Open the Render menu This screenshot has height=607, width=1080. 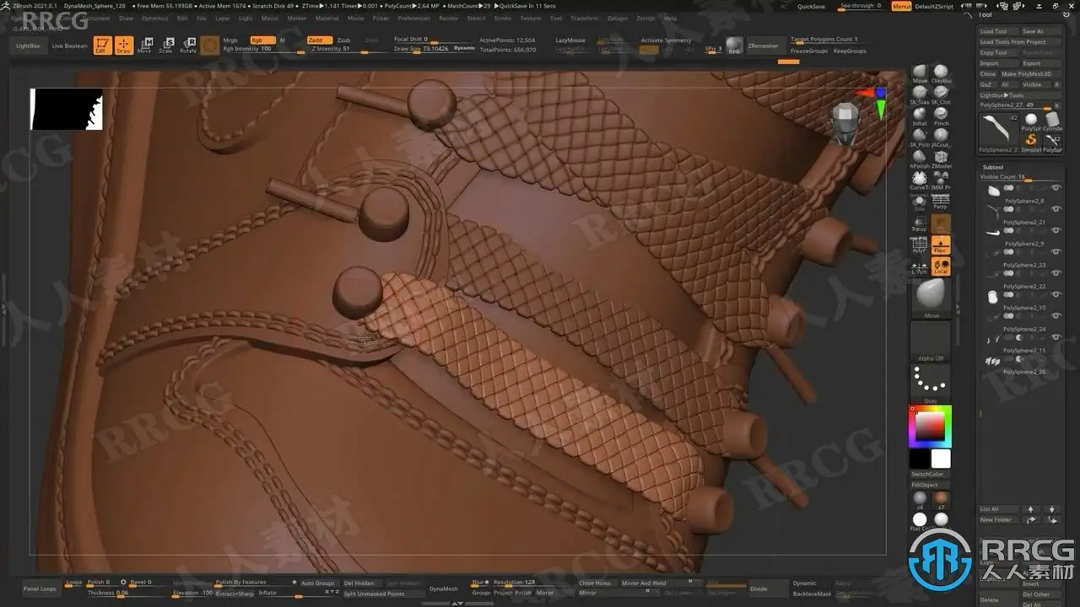point(449,18)
